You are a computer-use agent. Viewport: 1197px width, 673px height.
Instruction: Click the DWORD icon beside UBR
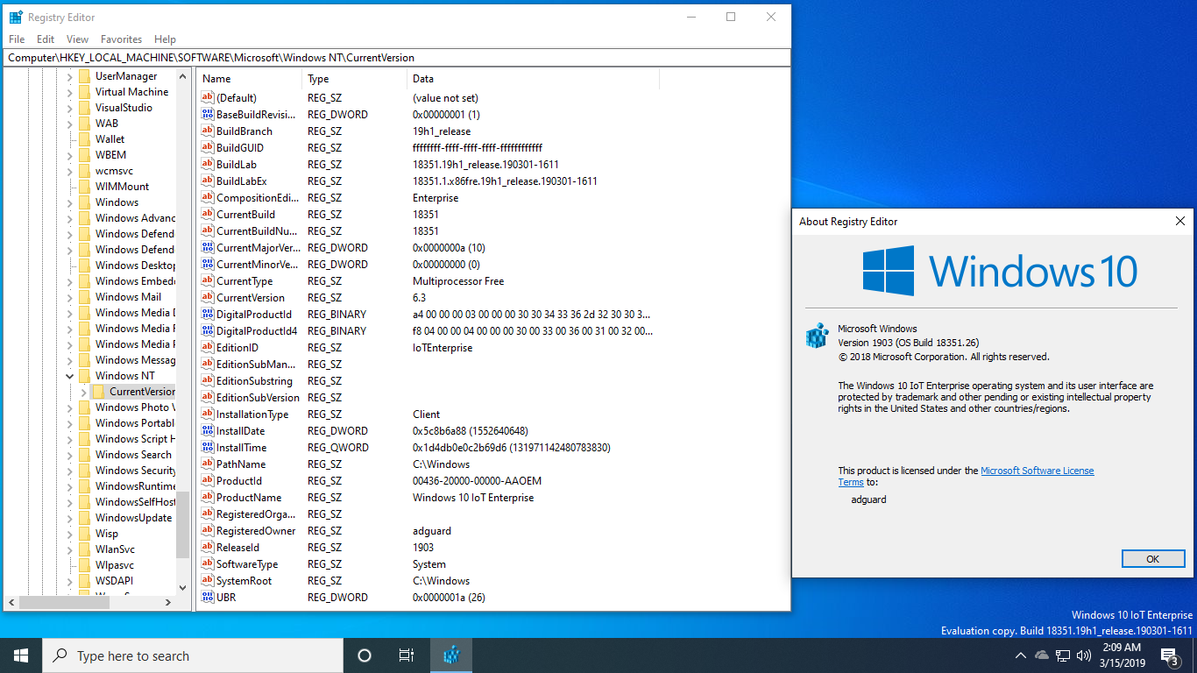(x=208, y=598)
